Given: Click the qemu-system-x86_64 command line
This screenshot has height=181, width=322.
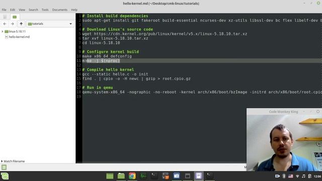Looking at the screenshot, I should 202,92.
